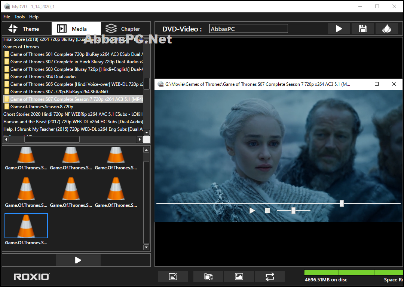Click folder list scroll left arrow

pyautogui.click(x=6, y=139)
